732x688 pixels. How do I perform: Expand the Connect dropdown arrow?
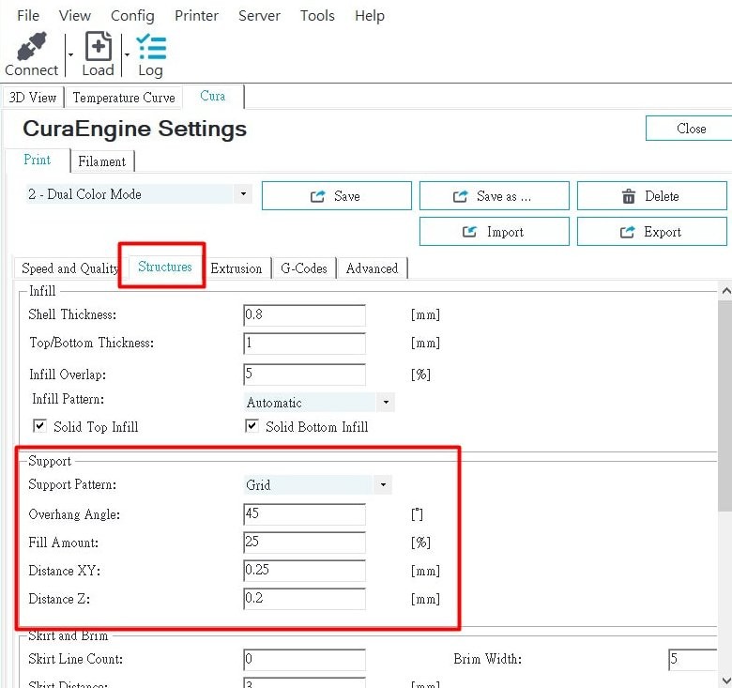[71, 55]
